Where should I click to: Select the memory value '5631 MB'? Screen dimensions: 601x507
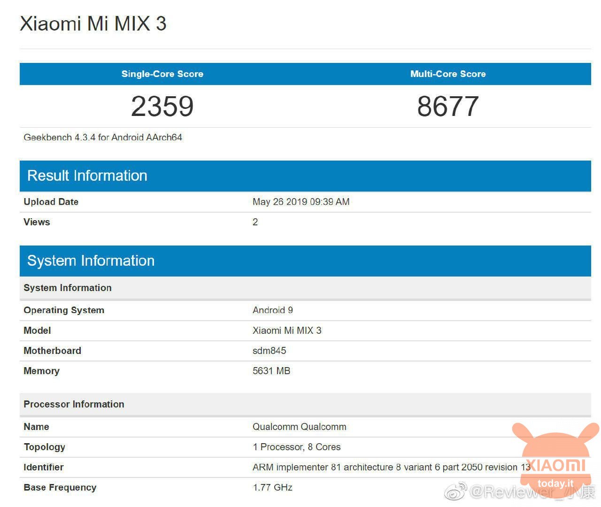(271, 371)
